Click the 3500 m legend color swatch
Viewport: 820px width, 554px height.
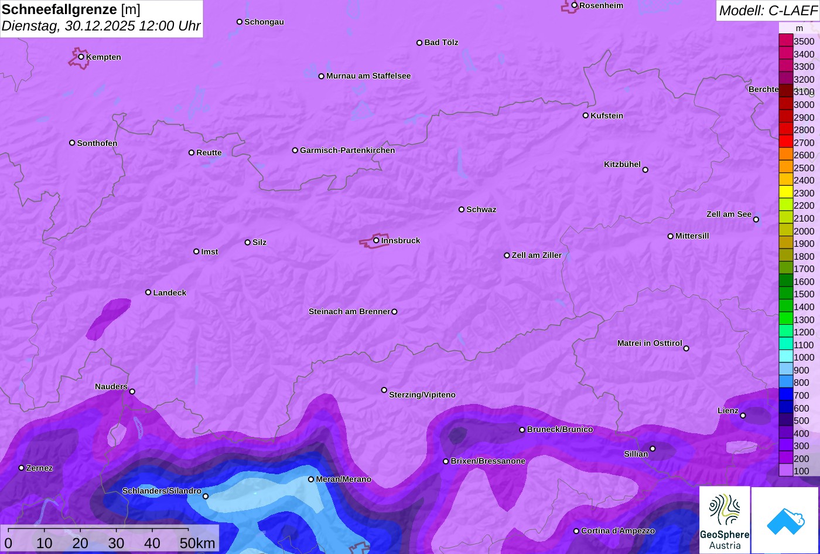786,40
